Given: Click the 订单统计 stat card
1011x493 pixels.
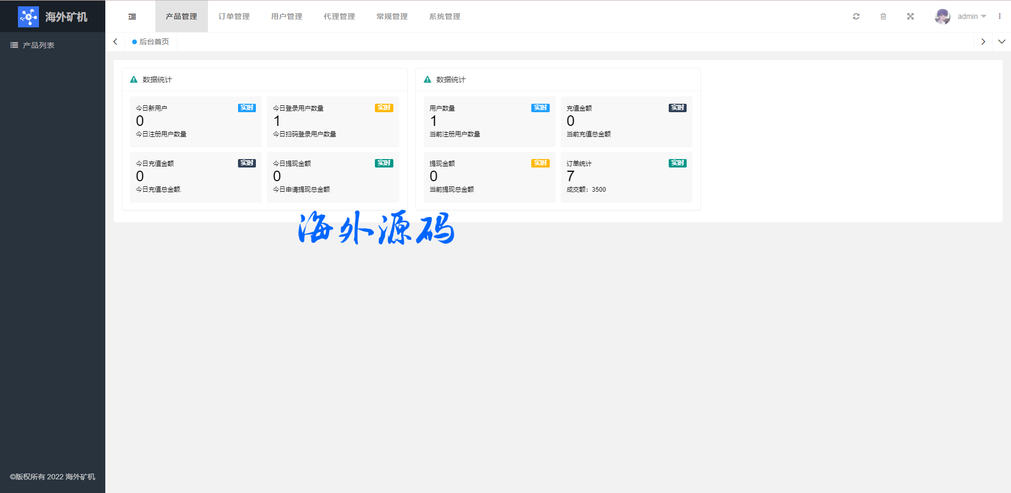Looking at the screenshot, I should tap(626, 176).
